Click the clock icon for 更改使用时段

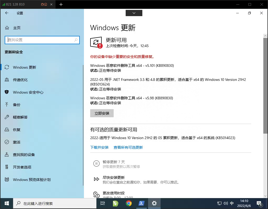point(96,194)
